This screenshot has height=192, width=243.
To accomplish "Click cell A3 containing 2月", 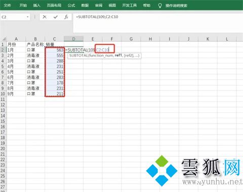I will 16,56.
